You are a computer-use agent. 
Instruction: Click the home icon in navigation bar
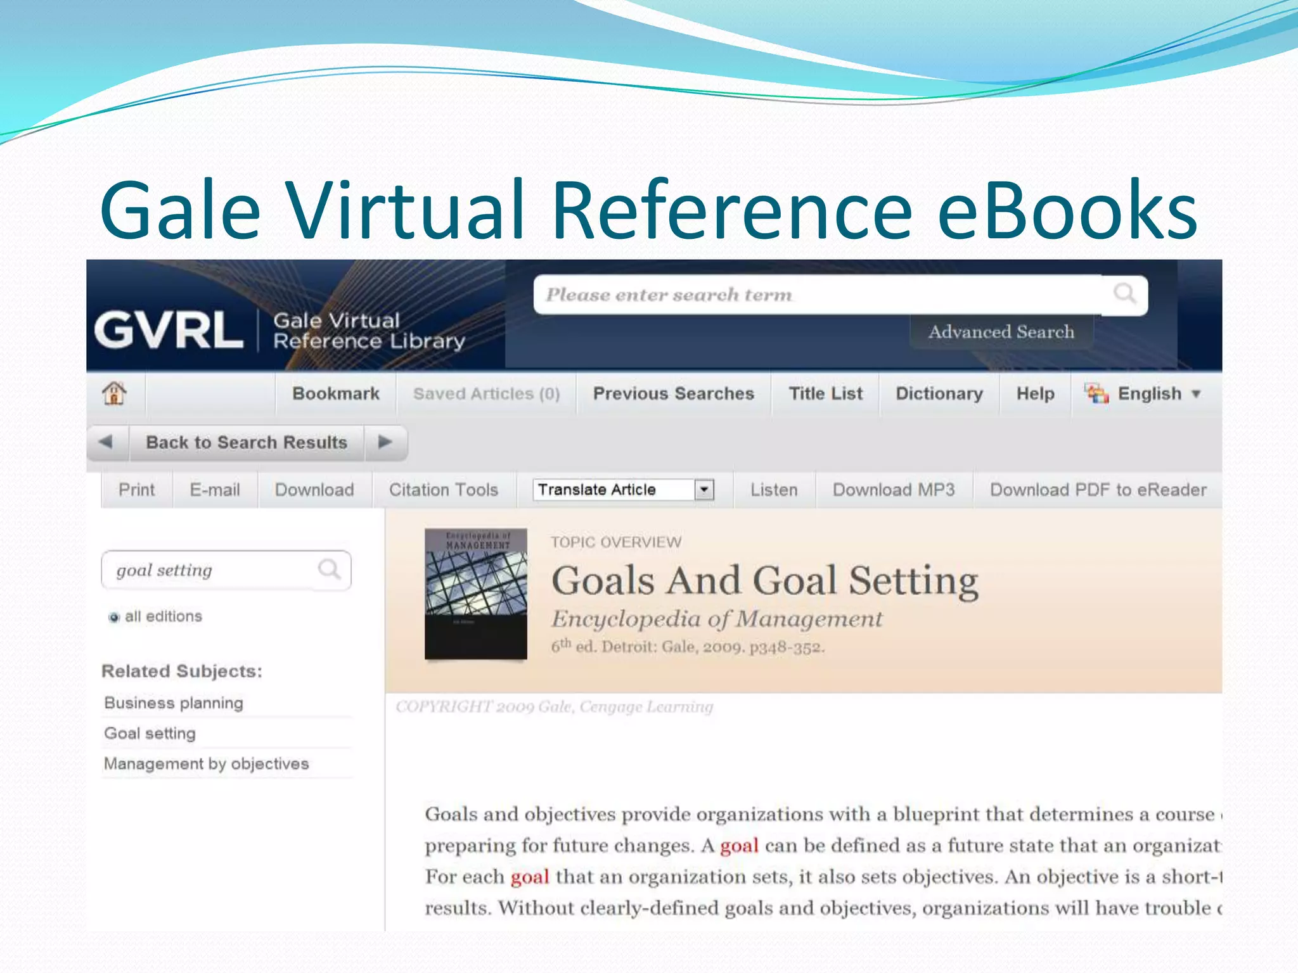click(114, 393)
